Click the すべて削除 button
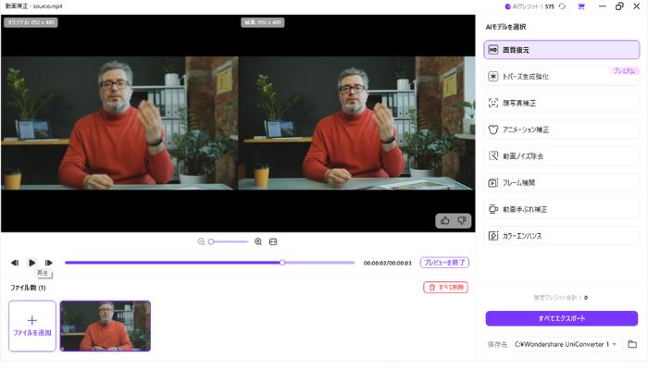The height and width of the screenshot is (370, 648). click(x=445, y=288)
